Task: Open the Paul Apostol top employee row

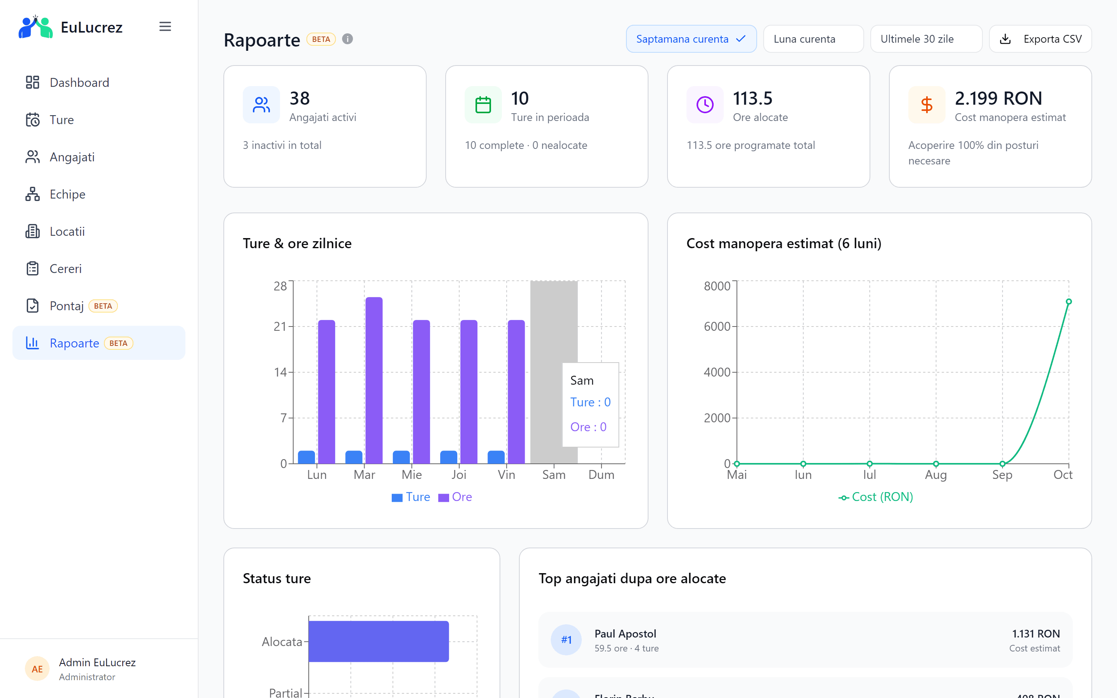Action: 806,640
